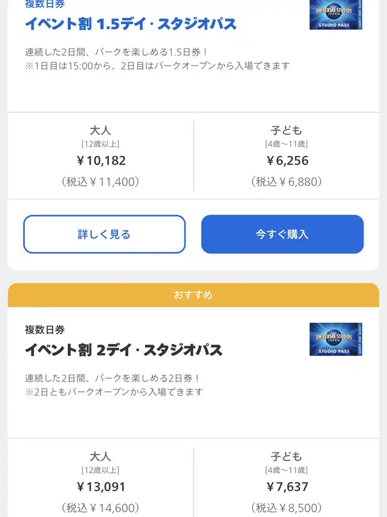Open the 1.5デイ Studio Pass ticket thumbnail
Image resolution: width=387 pixels, height=517 pixels.
pyautogui.click(x=336, y=15)
